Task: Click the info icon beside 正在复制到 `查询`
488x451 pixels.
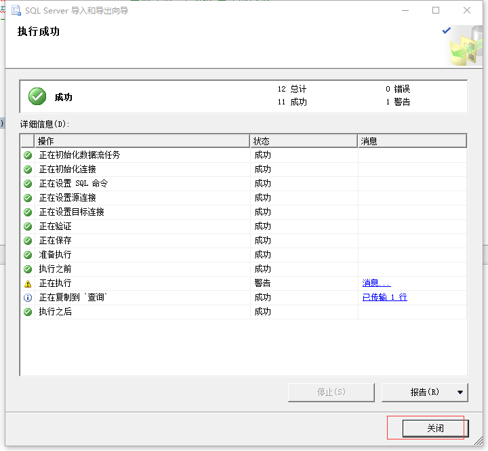Action: tap(28, 298)
